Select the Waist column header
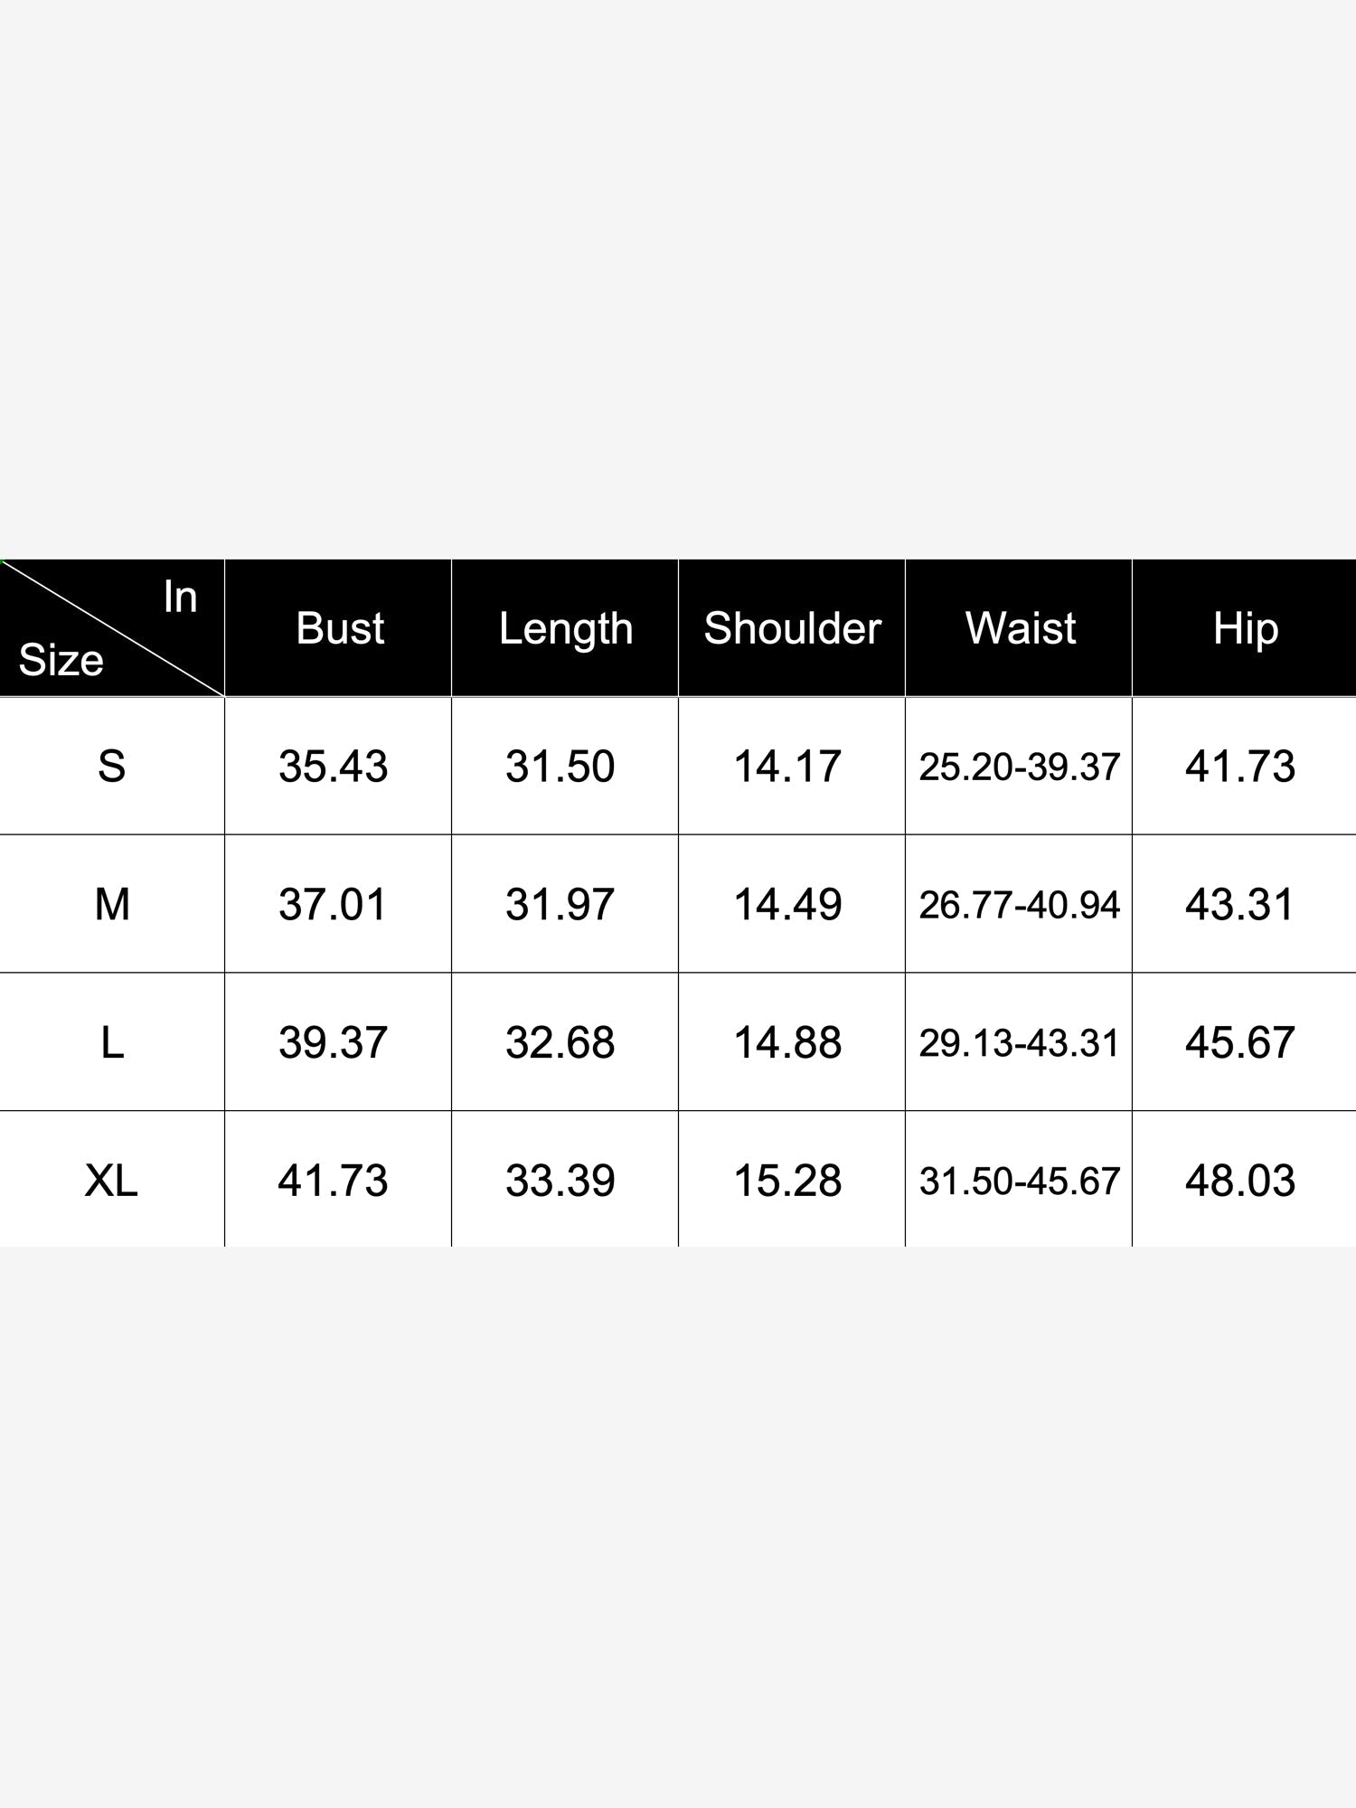The height and width of the screenshot is (1808, 1356). click(1019, 628)
